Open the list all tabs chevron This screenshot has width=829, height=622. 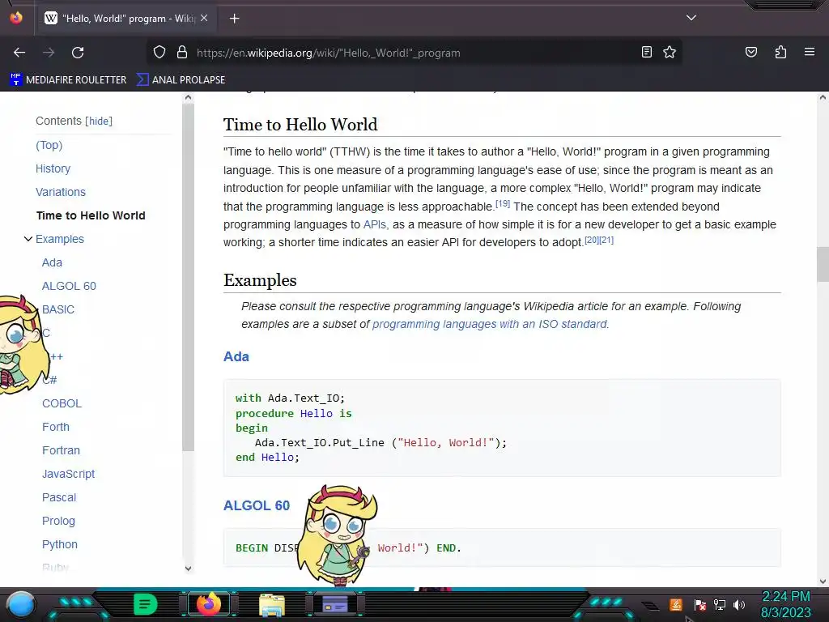pyautogui.click(x=691, y=18)
